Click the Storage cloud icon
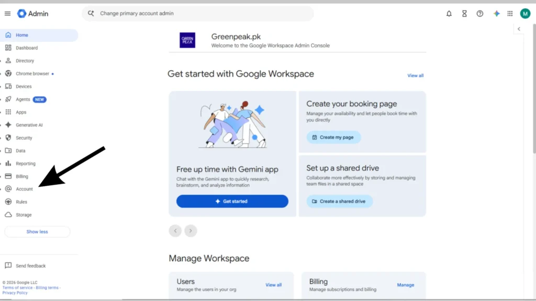 [8, 215]
